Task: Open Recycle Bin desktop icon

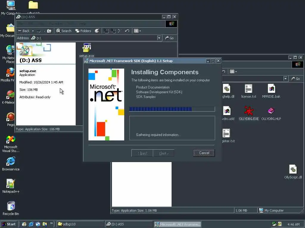Action: tap(11, 208)
